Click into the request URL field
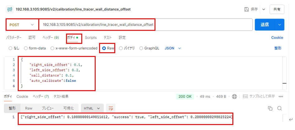The width and height of the screenshot is (295, 130). [202, 25]
